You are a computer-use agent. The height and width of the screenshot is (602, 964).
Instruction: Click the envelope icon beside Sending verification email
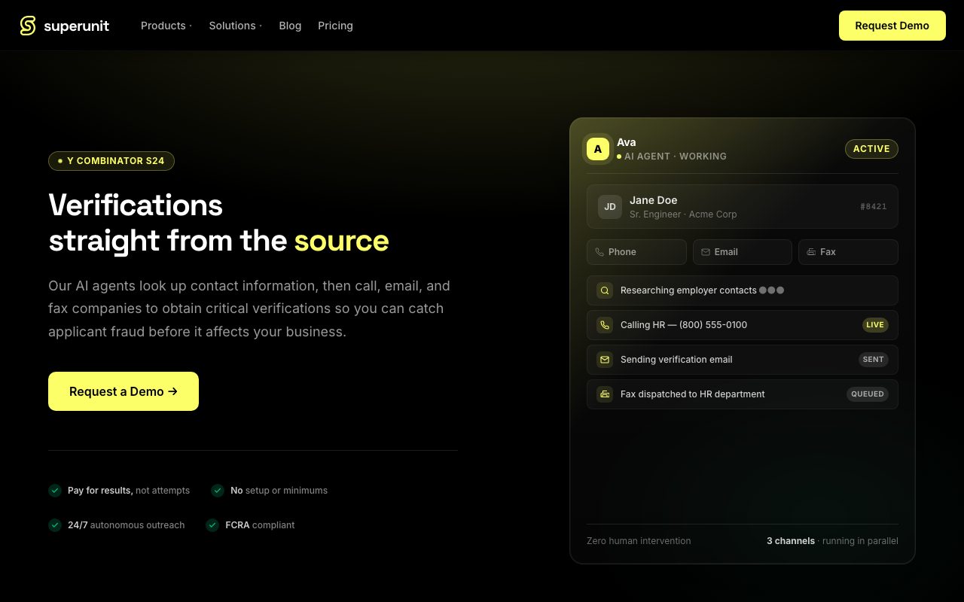point(605,360)
